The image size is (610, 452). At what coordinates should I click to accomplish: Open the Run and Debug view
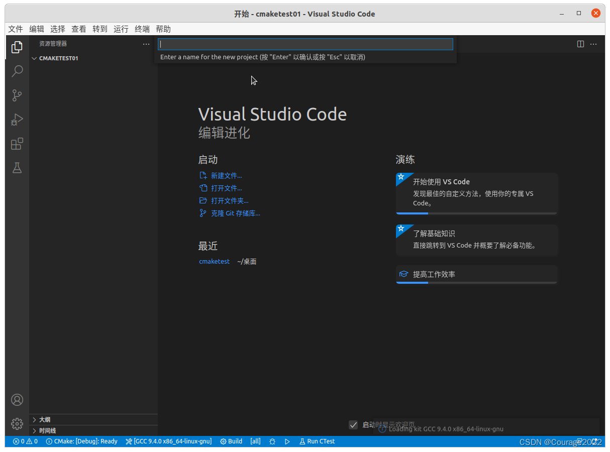click(x=17, y=120)
